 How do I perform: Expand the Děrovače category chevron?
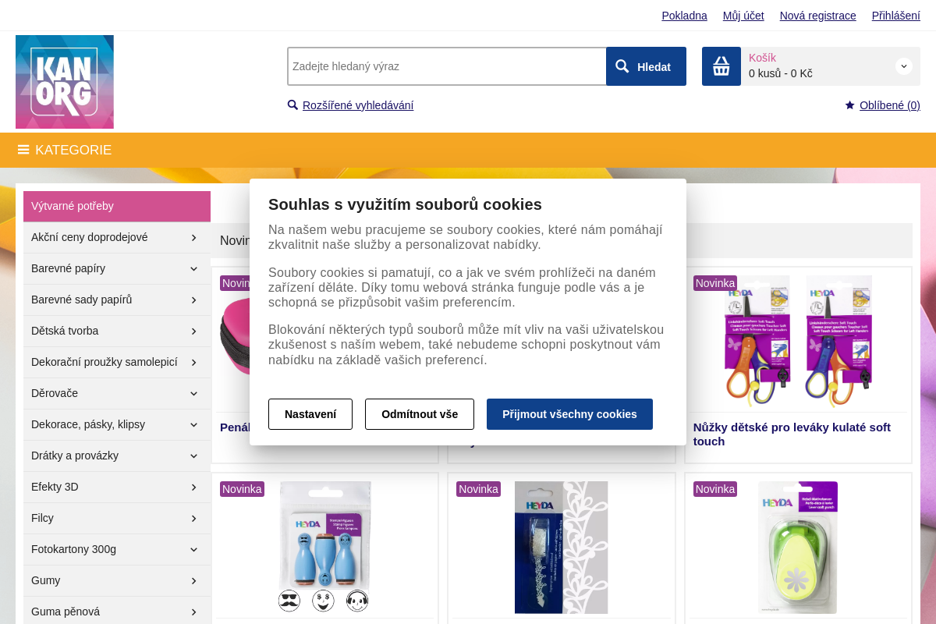pyautogui.click(x=193, y=393)
